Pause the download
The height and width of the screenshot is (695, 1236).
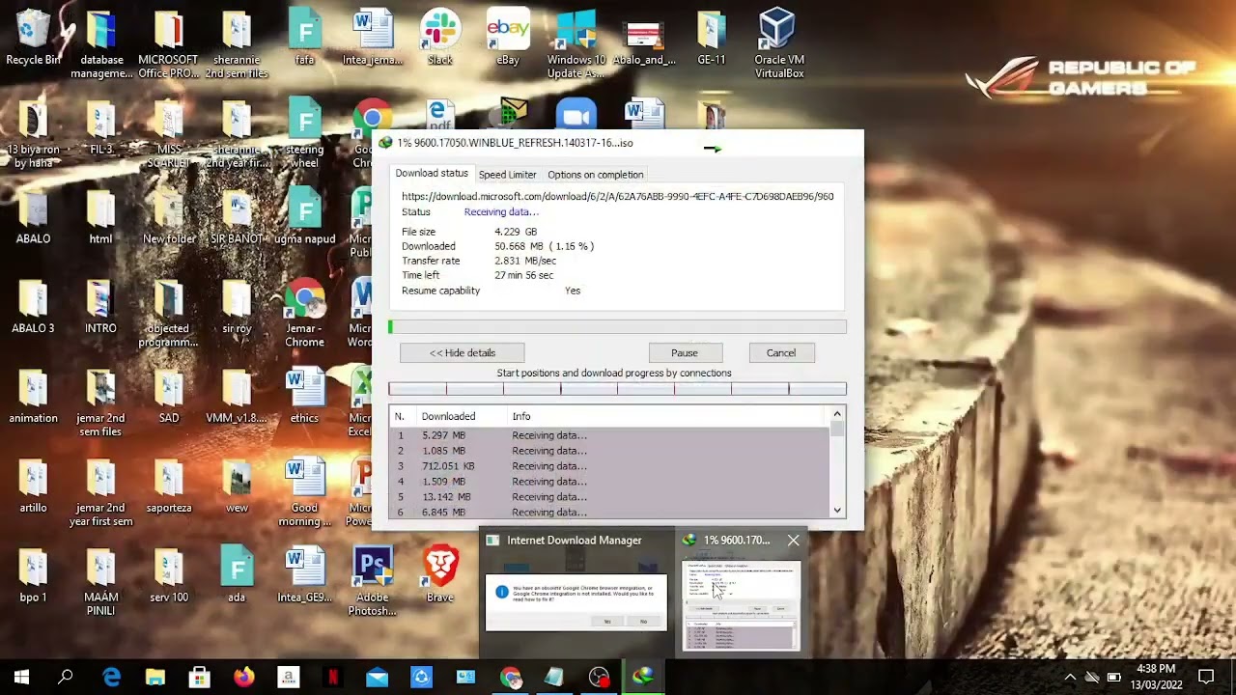(x=685, y=353)
